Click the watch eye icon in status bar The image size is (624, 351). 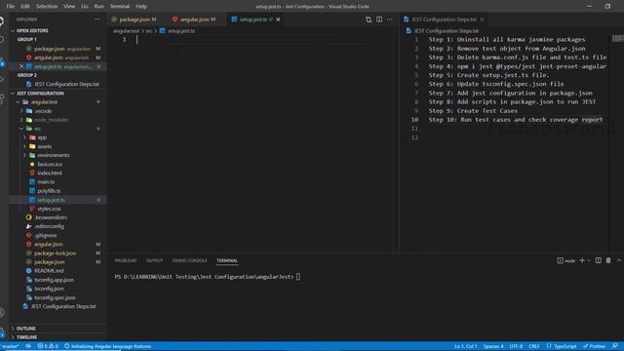(x=28, y=346)
